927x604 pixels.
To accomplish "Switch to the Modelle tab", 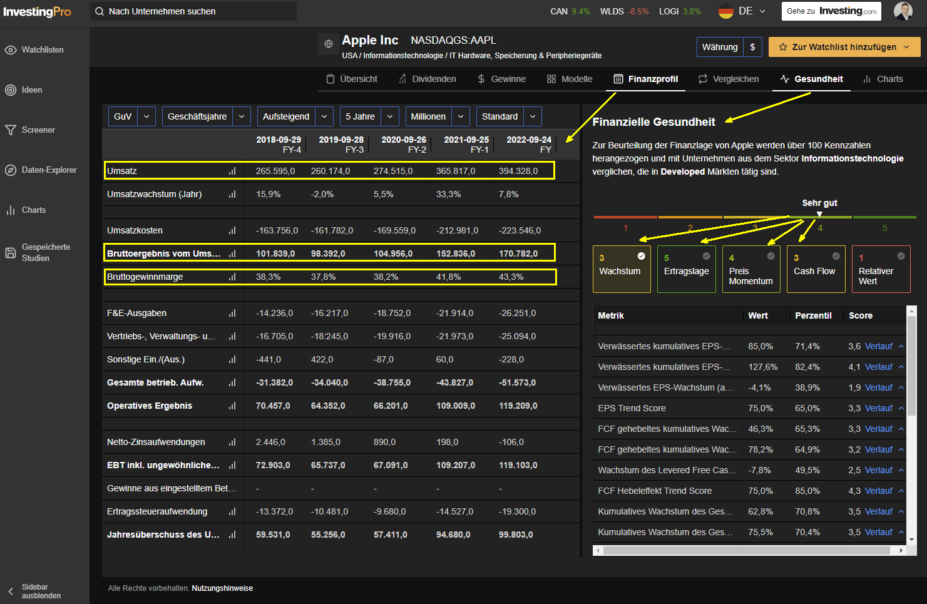I will pyautogui.click(x=570, y=79).
